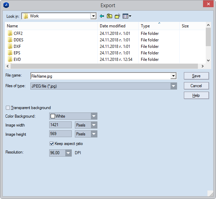Click the Cancel button
The width and height of the screenshot is (216, 199).
(x=196, y=86)
